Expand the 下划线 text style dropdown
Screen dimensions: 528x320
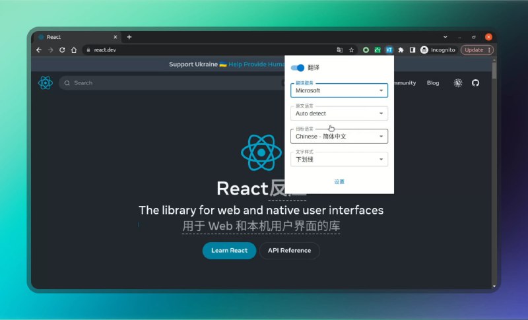pos(339,159)
